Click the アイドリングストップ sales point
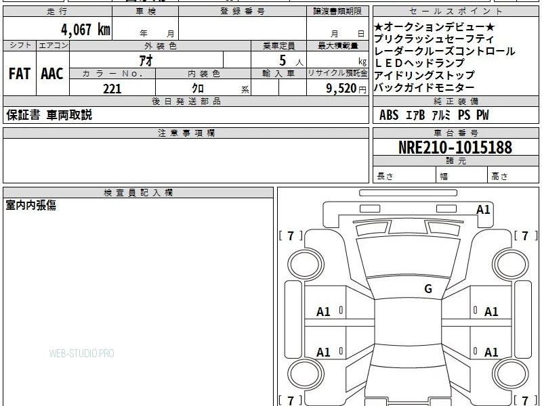Image resolution: width=542 pixels, height=406 pixels. tap(425, 75)
